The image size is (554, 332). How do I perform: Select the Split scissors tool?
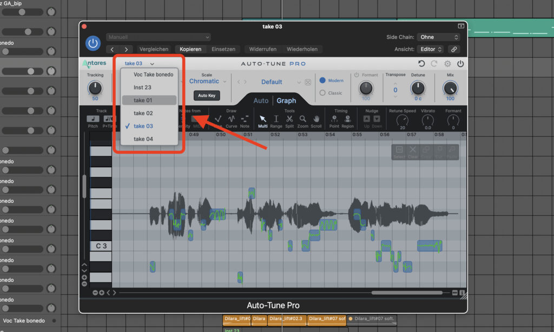click(289, 119)
